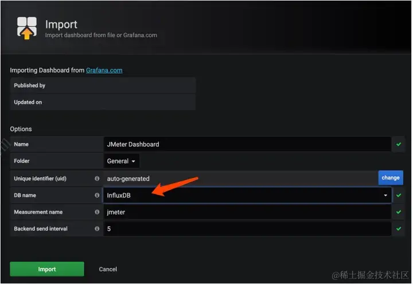Click the DB name label
413x284 pixels.
[x=25, y=195]
